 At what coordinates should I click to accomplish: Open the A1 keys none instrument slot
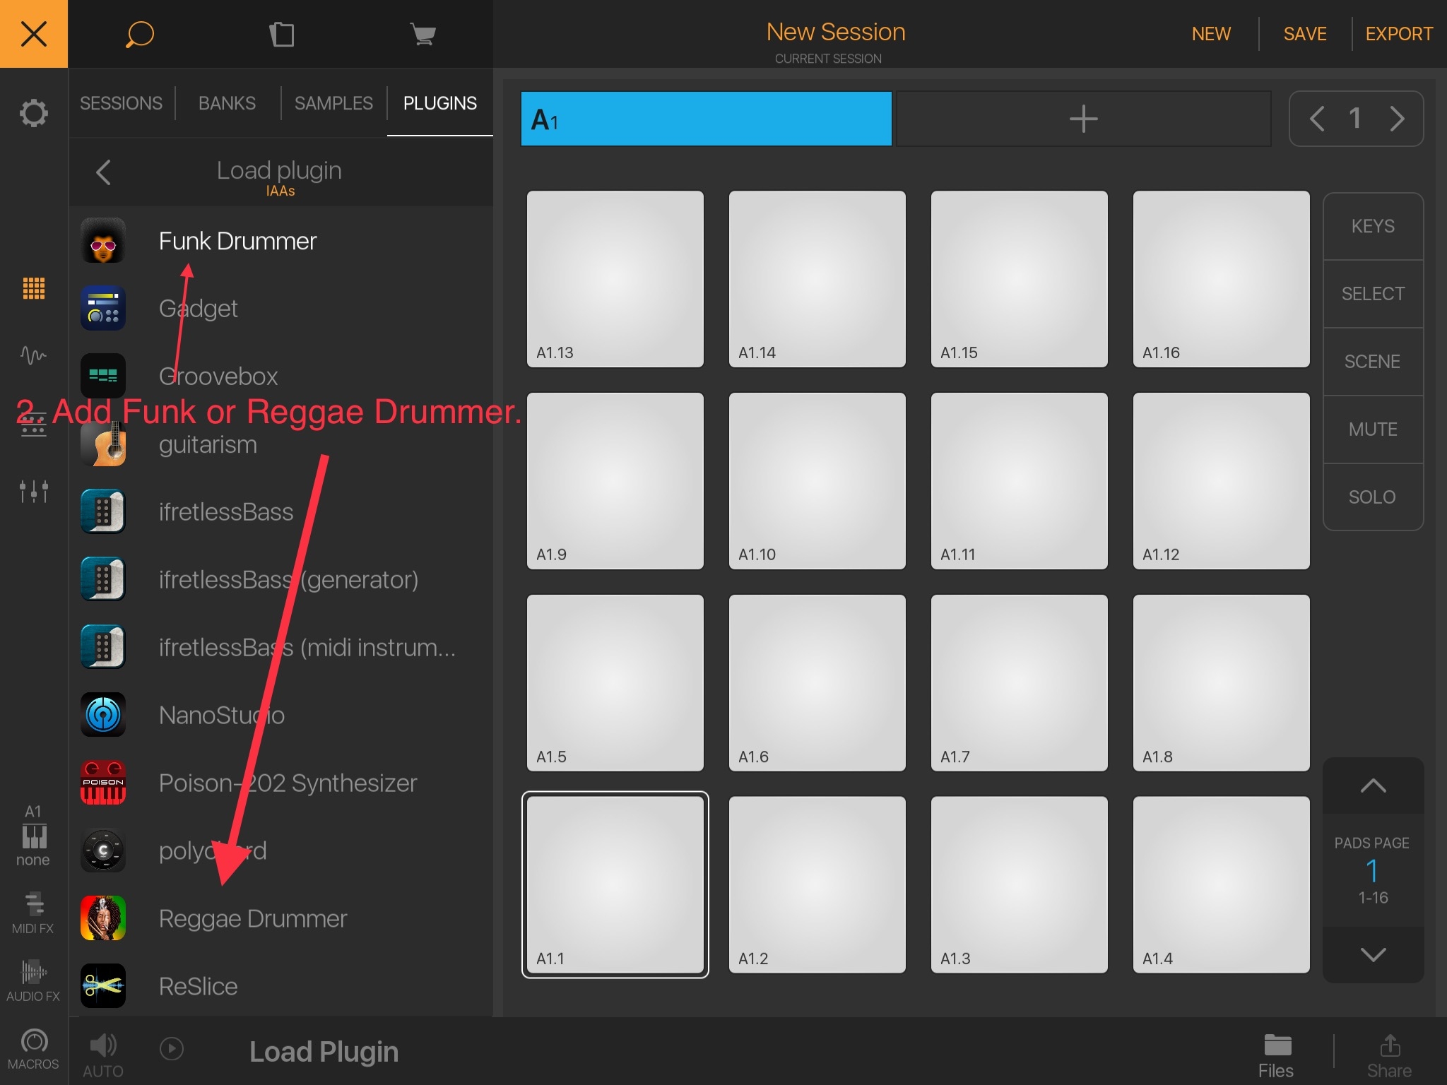tap(33, 836)
